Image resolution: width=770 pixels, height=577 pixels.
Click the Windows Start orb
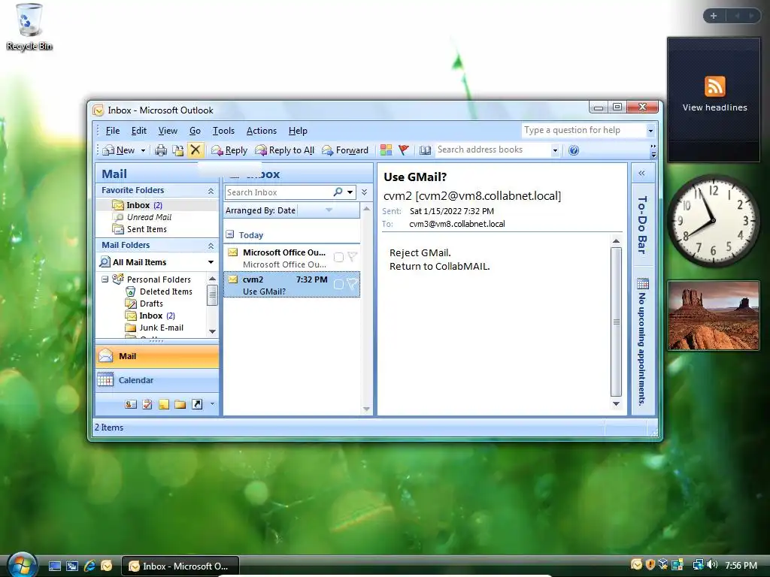[22, 565]
